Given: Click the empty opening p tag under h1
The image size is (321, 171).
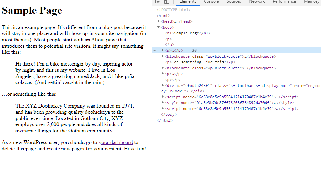Looking at the screenshot, I should 168,39.
